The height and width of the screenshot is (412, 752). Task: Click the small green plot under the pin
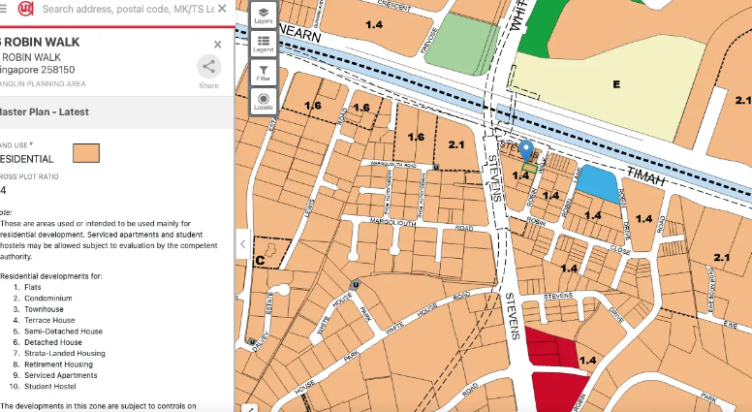point(530,168)
